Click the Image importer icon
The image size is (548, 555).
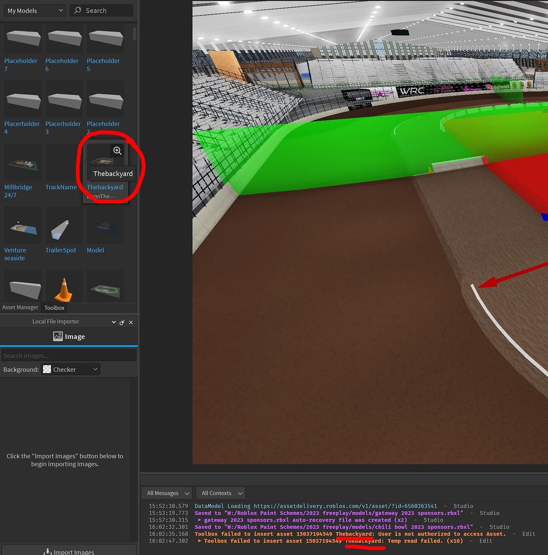point(57,336)
